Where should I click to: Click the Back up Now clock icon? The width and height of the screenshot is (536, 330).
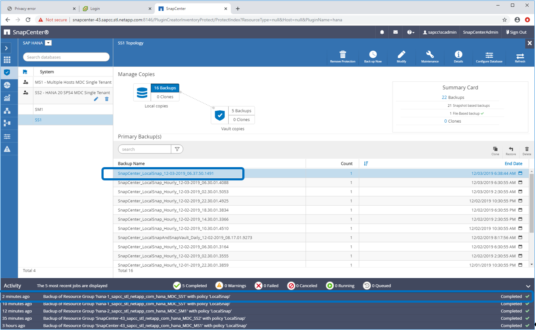point(373,55)
